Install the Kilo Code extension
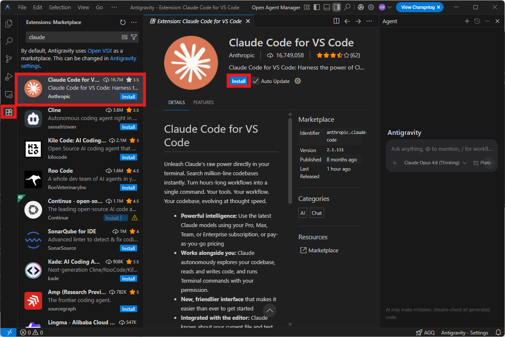505x337 pixels. coord(128,157)
